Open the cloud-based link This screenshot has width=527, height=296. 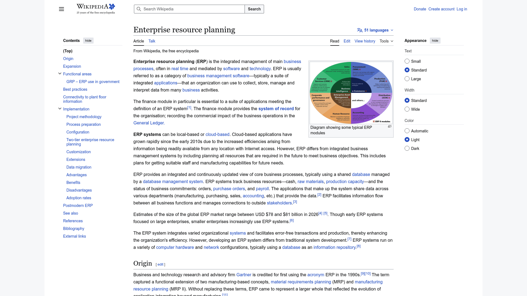pyautogui.click(x=217, y=135)
